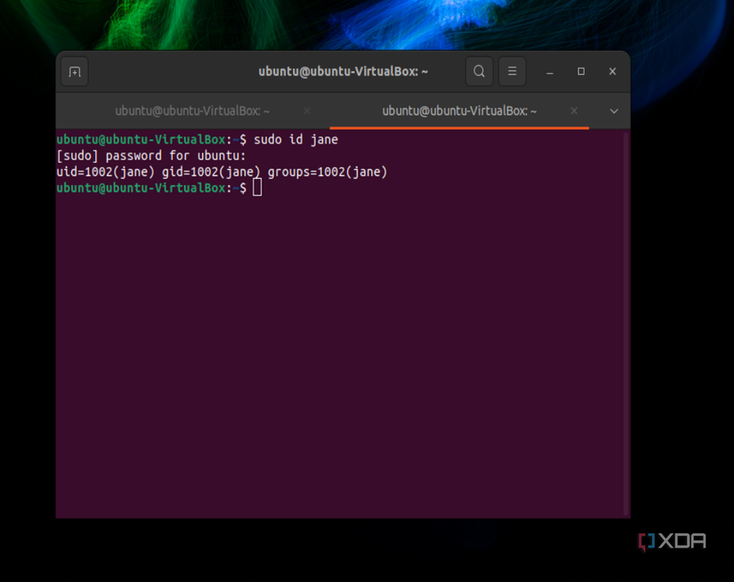Open a new terminal tab
This screenshot has height=582, width=734.
point(75,72)
